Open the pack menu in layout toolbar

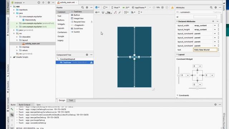point(126,13)
